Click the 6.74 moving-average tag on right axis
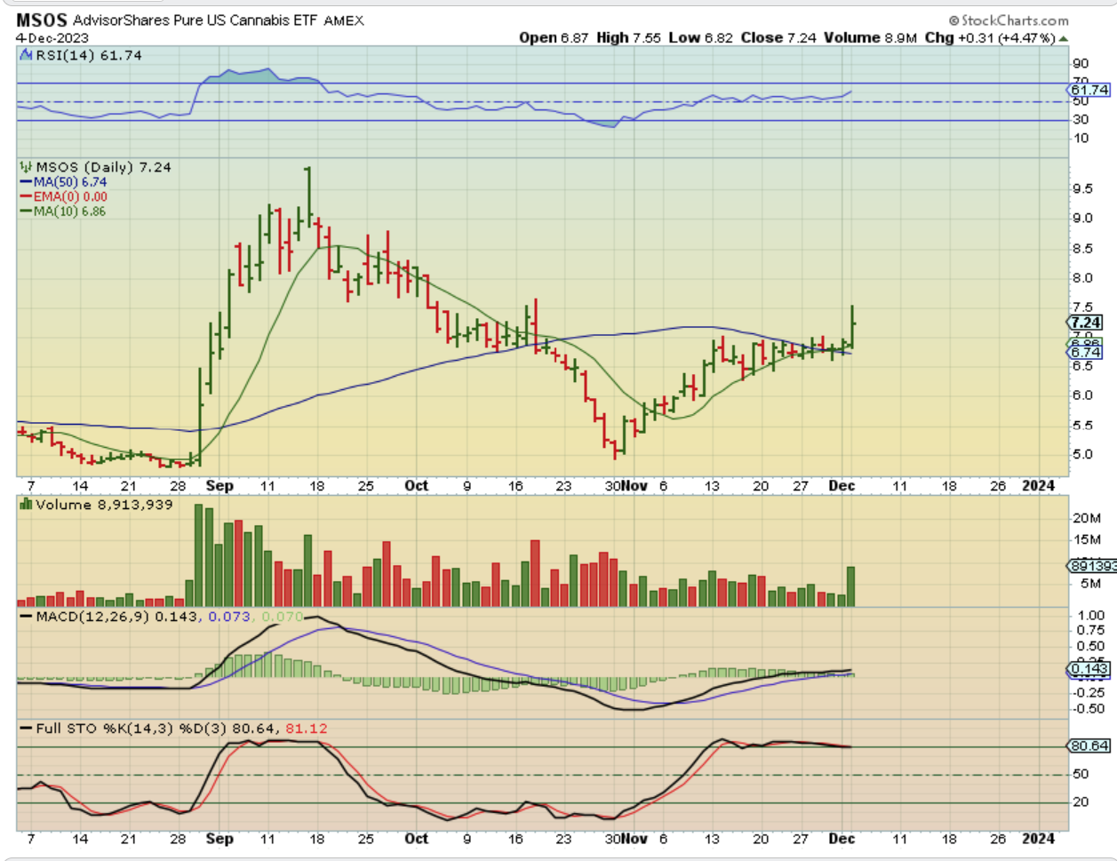The height and width of the screenshot is (861, 1117). point(1086,353)
